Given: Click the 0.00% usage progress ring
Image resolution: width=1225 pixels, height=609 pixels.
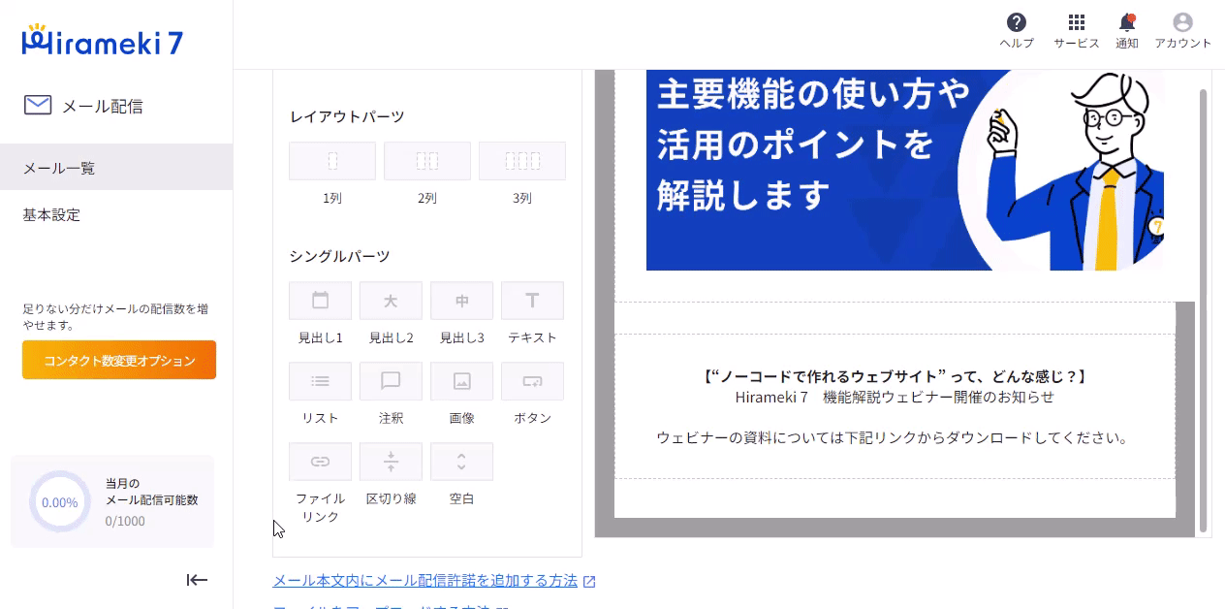Looking at the screenshot, I should (59, 501).
